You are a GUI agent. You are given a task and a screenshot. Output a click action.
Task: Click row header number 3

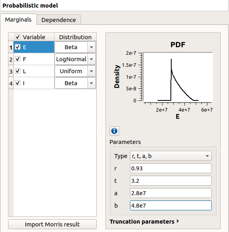tap(11, 71)
